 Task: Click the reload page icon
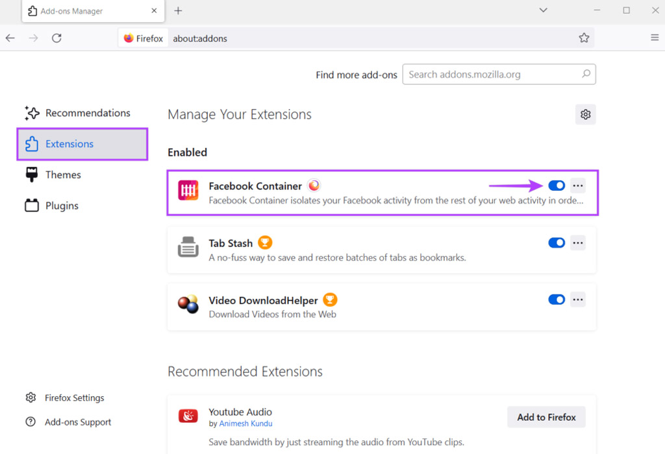pyautogui.click(x=56, y=38)
